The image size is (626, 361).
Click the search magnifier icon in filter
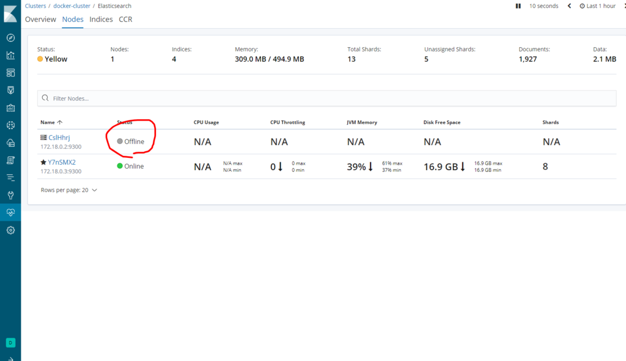(45, 98)
